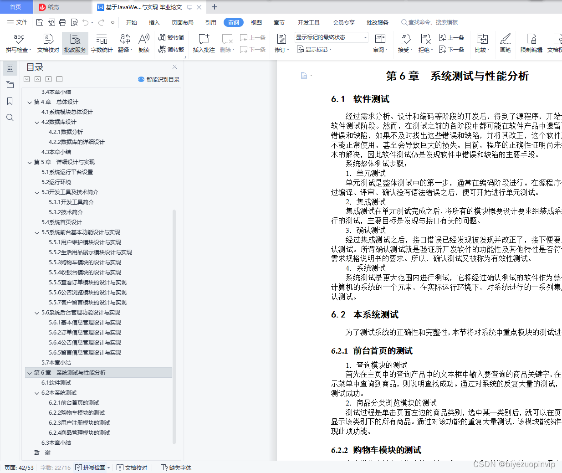Collapse 第4章 总体设计 in outline
562x473 pixels.
[30, 102]
